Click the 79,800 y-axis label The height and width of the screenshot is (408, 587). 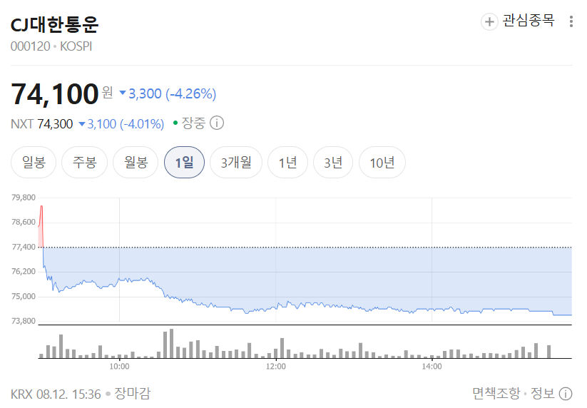24,198
